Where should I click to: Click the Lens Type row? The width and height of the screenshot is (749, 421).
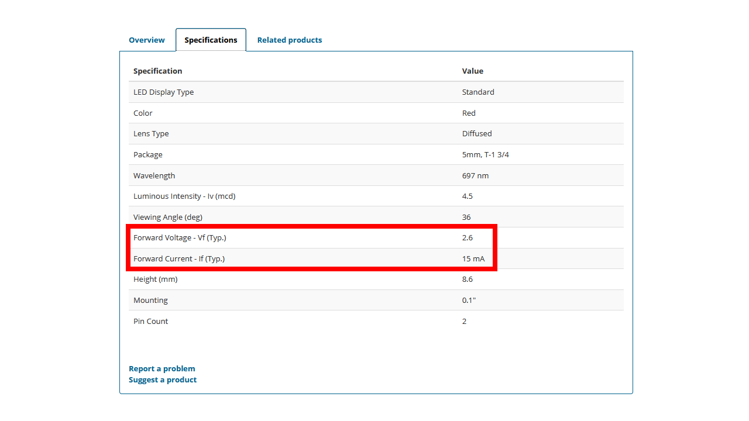click(151, 133)
